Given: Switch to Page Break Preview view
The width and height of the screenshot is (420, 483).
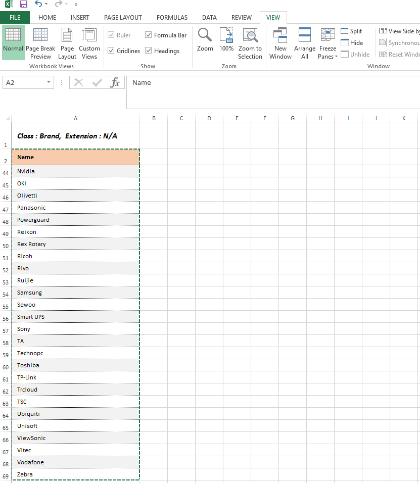Looking at the screenshot, I should tap(40, 43).
